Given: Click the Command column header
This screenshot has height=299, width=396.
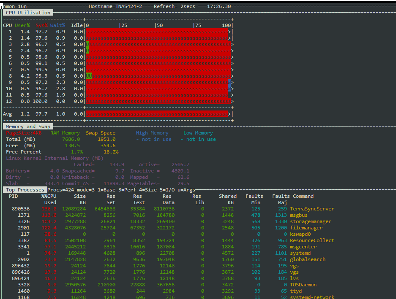Looking at the screenshot, I should pyautogui.click(x=303, y=196).
